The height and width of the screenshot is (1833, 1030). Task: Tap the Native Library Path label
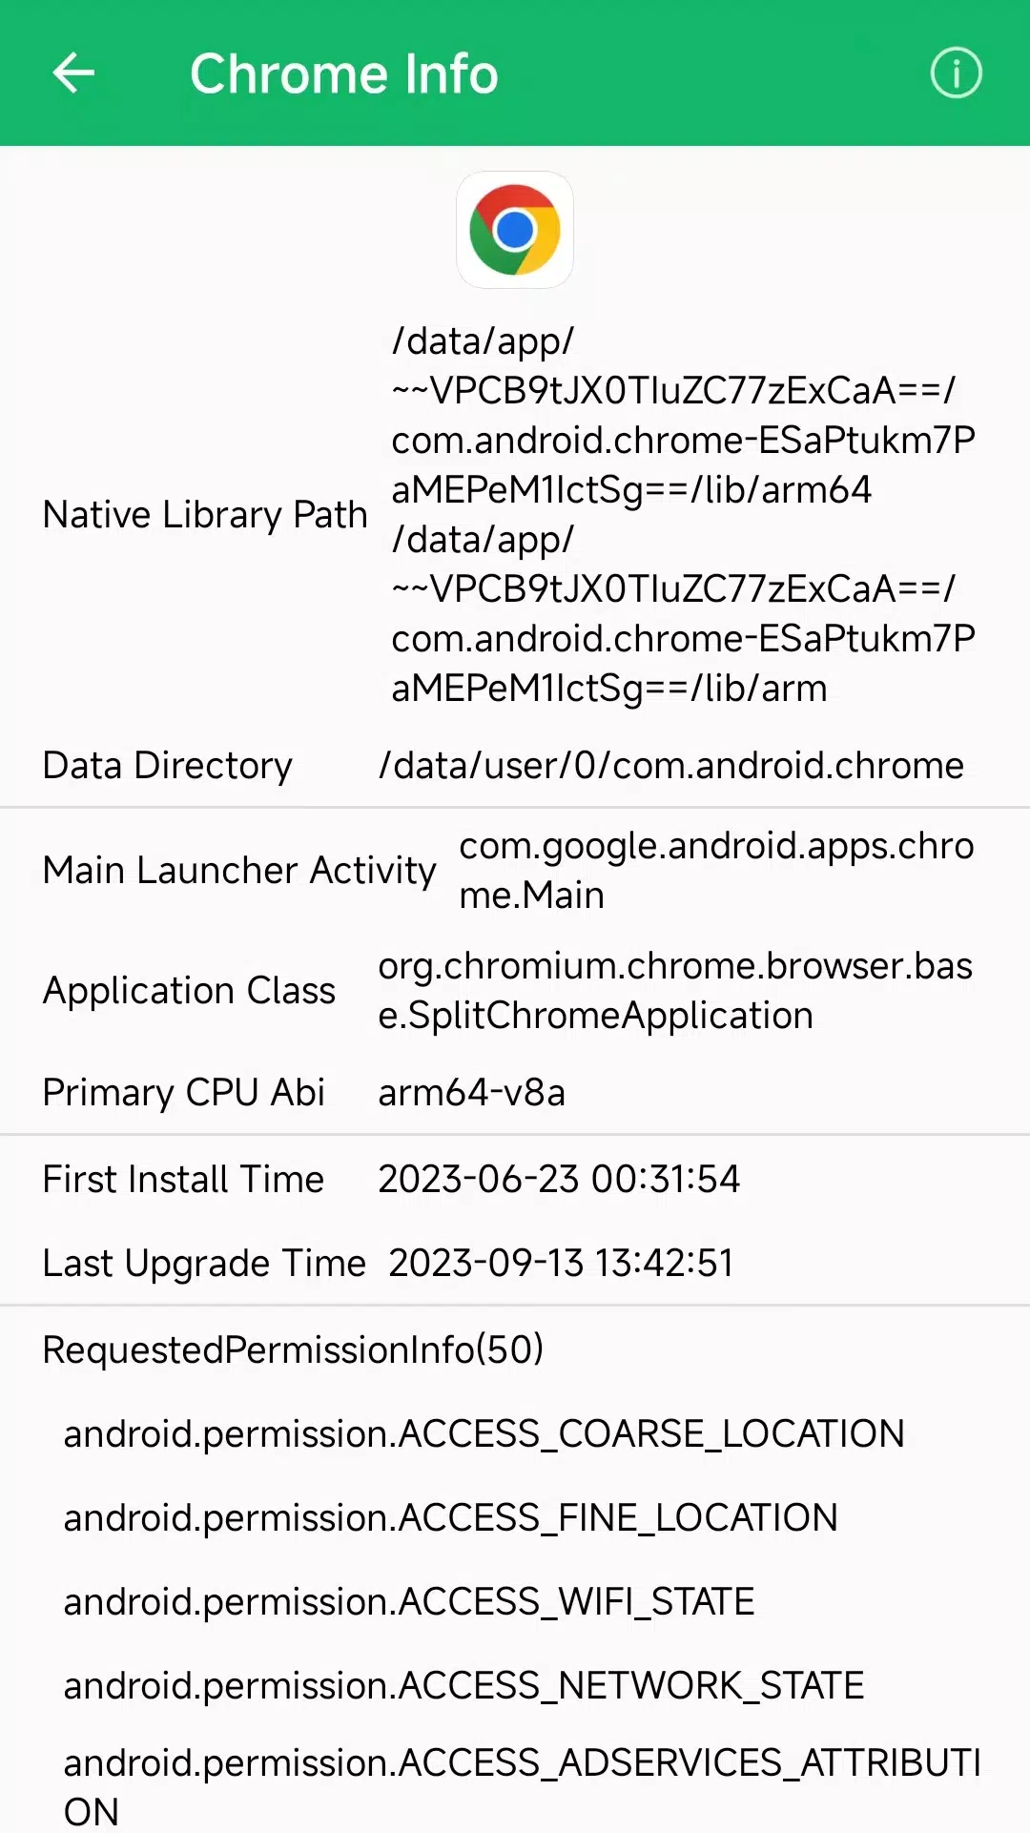point(205,514)
